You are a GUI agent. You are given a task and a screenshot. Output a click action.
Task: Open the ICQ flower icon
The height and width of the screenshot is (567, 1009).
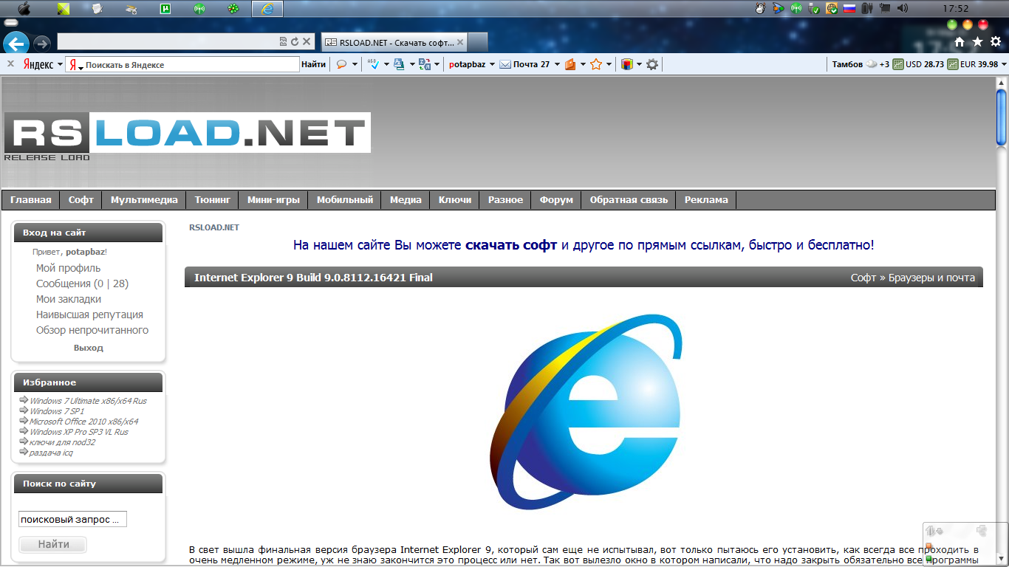tap(233, 9)
